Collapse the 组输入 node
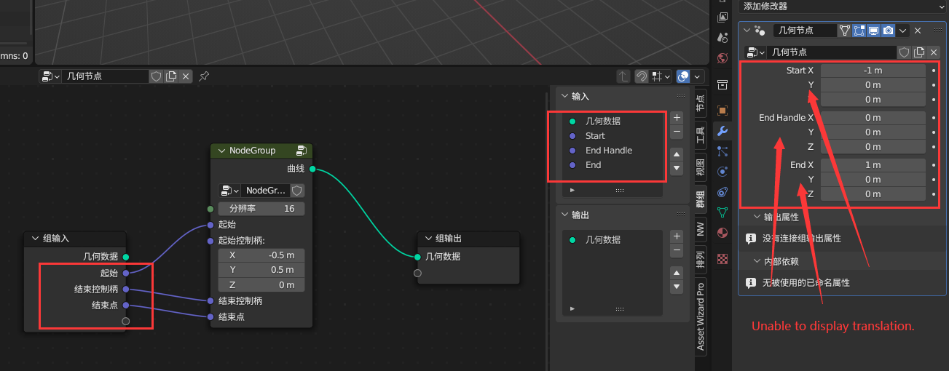Screen dimensions: 949x371 [35, 239]
